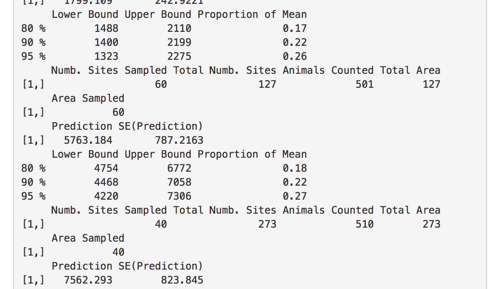
Task: Click the first Prediction value 5763.184
Action: tap(88, 140)
